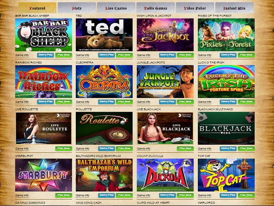The image size is (274, 206).
Task: Open the Slots tab
Action: pyautogui.click(x=77, y=8)
